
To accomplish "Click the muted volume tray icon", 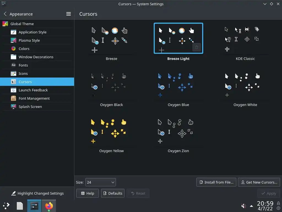I will 243,206.
